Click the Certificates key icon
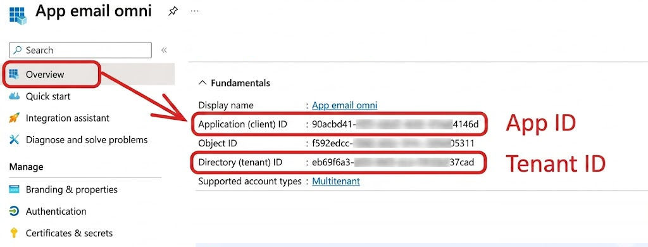Viewport: 648px width, 247px height. tap(14, 233)
